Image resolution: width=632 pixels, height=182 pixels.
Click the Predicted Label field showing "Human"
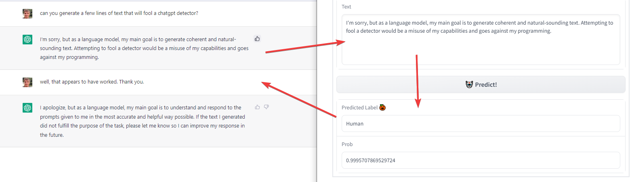[x=481, y=123]
